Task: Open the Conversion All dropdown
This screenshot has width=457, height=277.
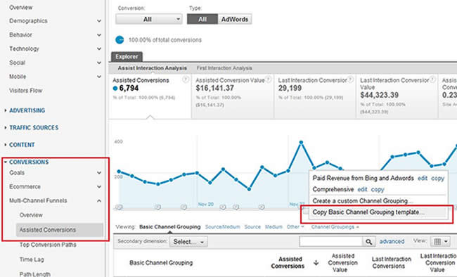Action: [148, 19]
